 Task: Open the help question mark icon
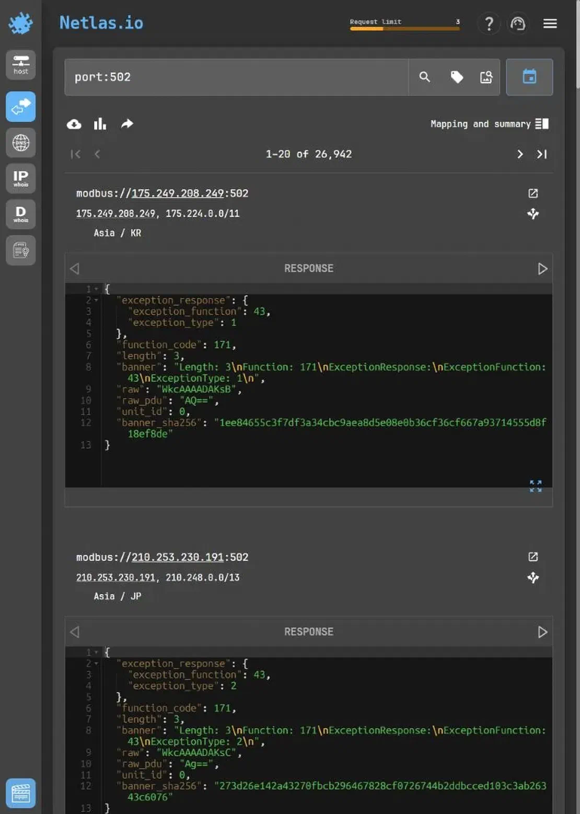tap(489, 24)
